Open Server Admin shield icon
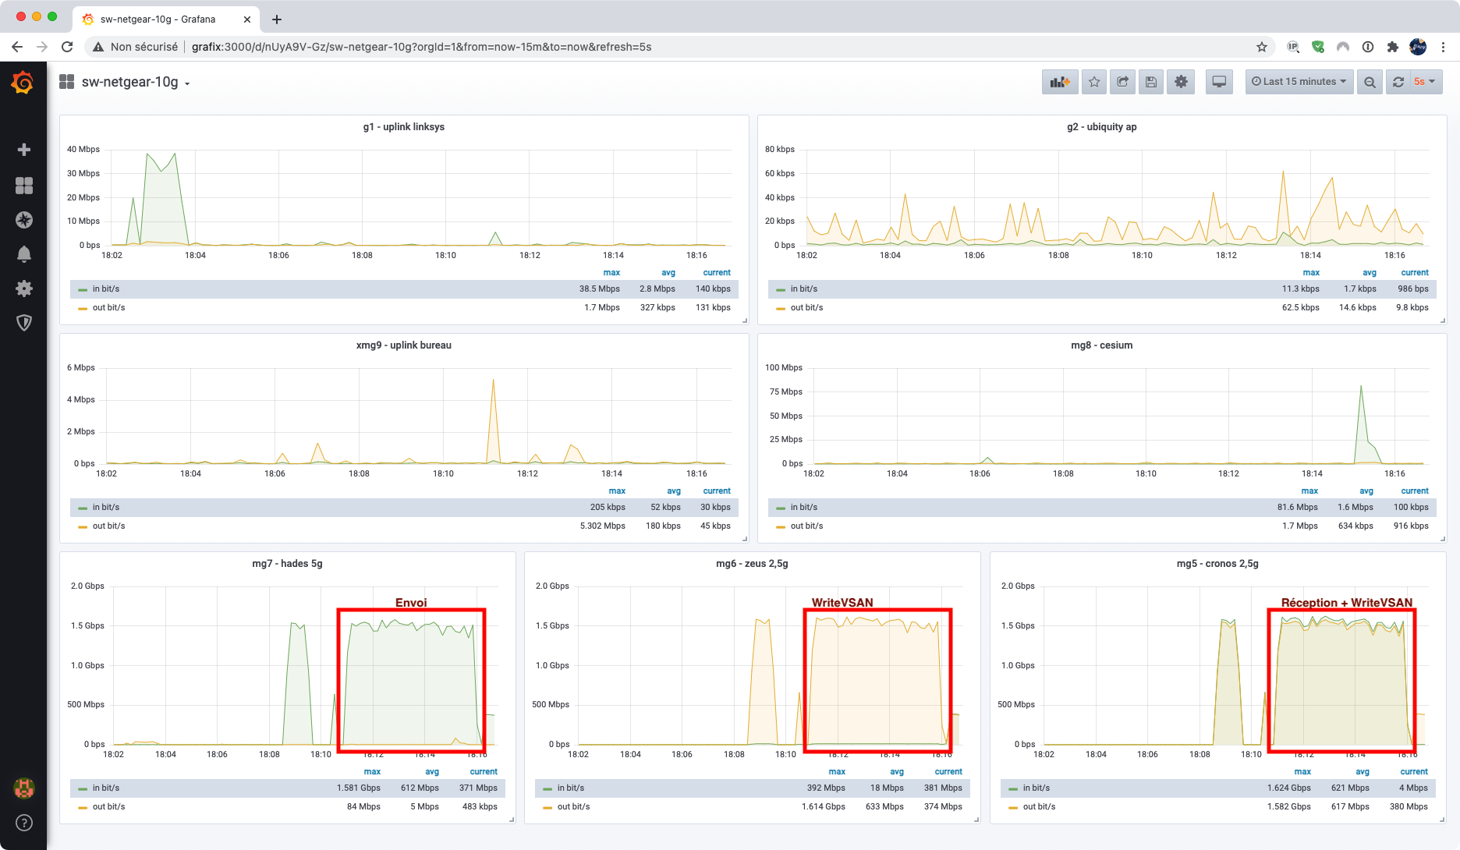The image size is (1460, 850). (x=24, y=323)
